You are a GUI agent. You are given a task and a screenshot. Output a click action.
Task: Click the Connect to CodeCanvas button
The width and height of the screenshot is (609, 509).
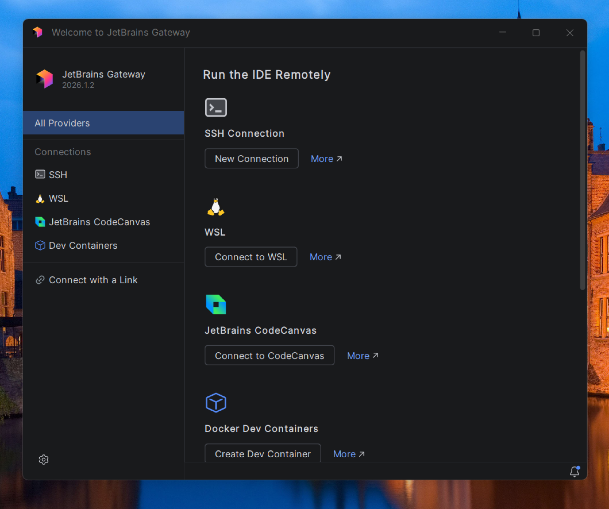[x=270, y=356]
